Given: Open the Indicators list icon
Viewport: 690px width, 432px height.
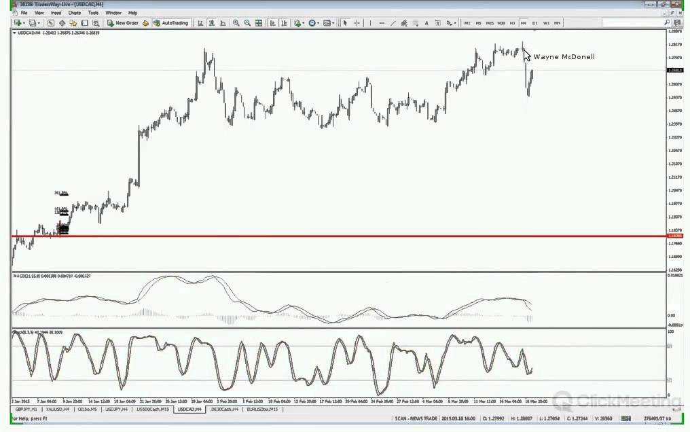Looking at the screenshot, I should [x=297, y=23].
